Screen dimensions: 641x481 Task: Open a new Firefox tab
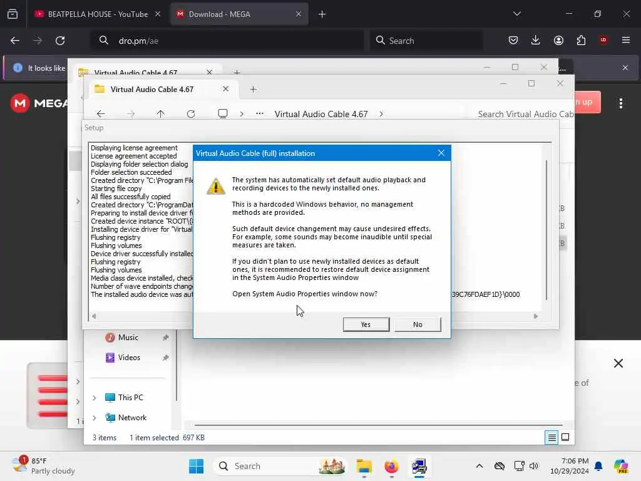click(322, 14)
